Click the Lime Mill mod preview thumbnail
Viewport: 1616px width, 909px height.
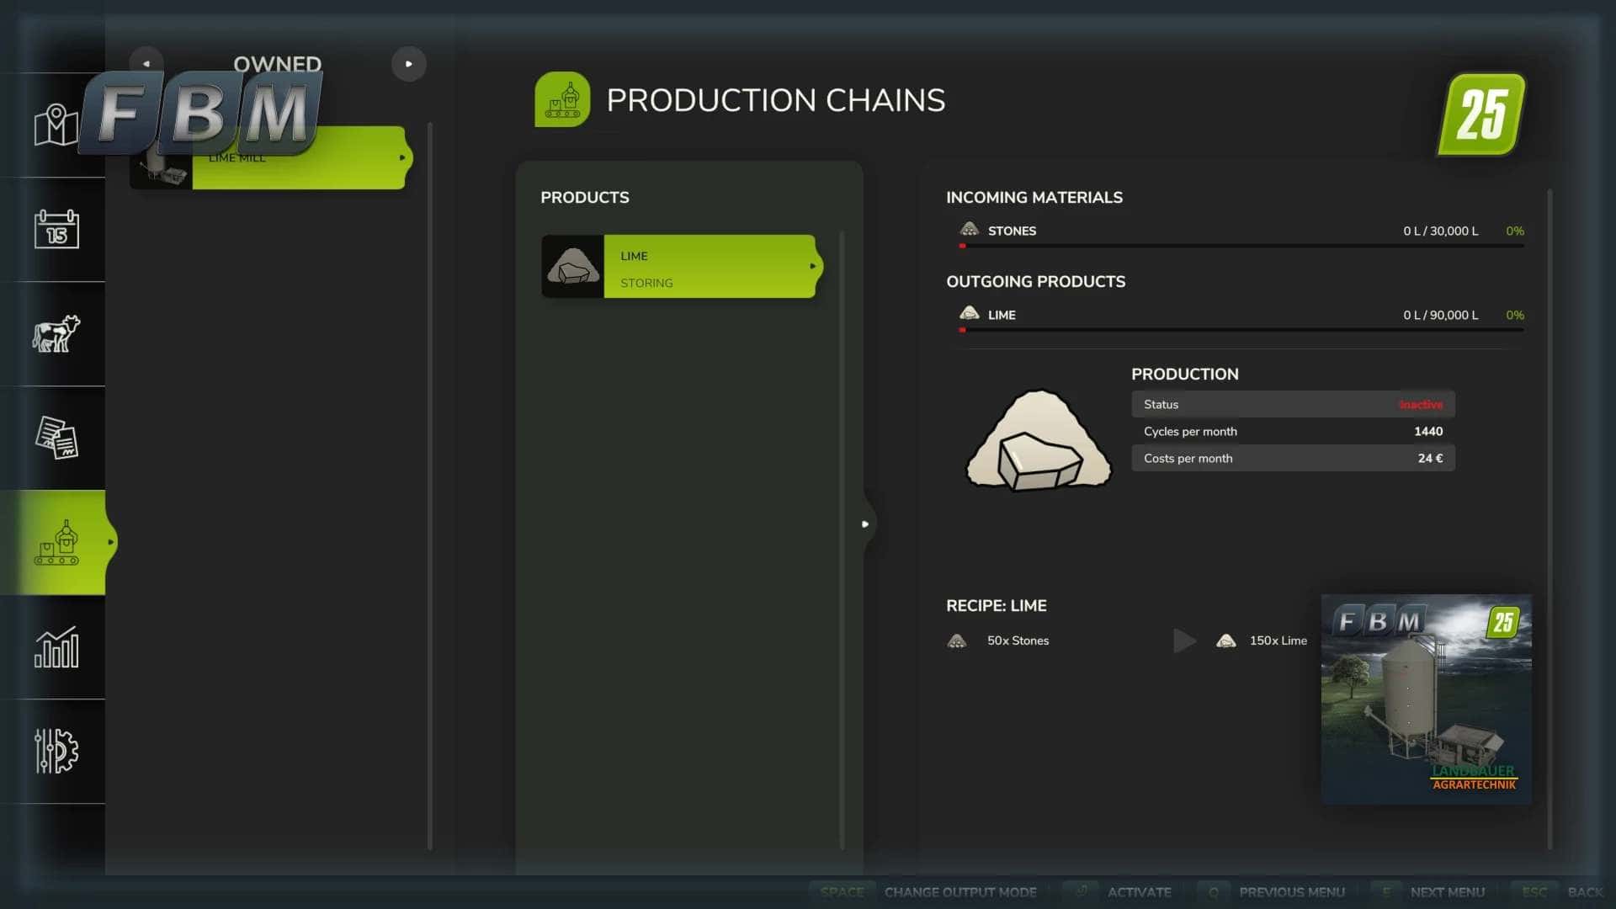coord(1426,699)
